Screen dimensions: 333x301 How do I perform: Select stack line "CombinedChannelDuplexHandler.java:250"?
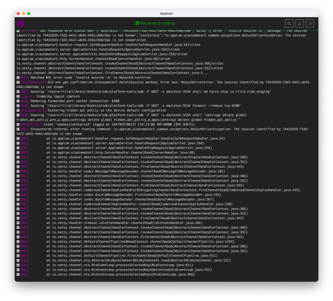point(125,204)
